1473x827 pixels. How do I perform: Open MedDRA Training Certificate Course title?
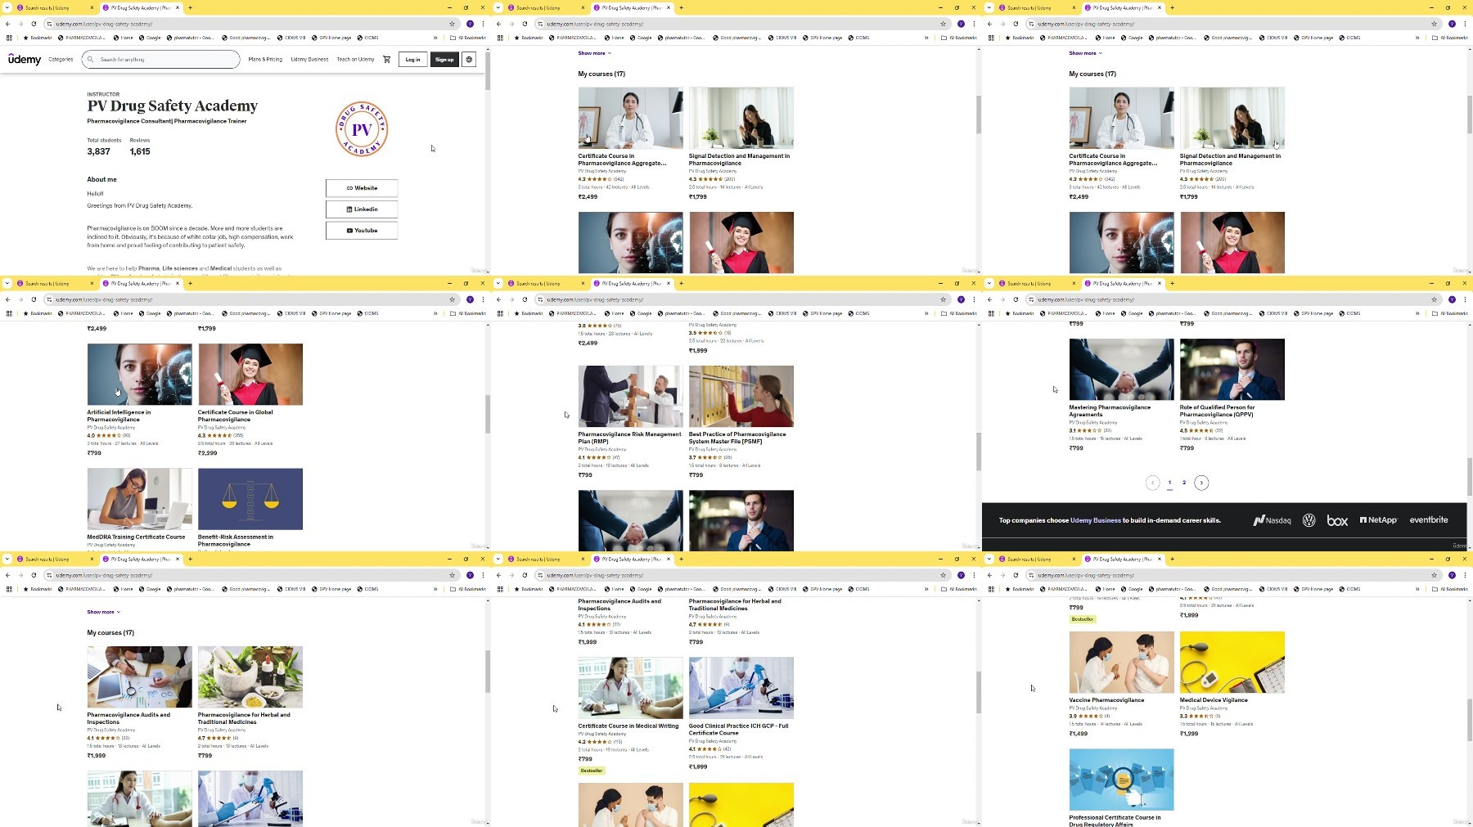pos(136,537)
